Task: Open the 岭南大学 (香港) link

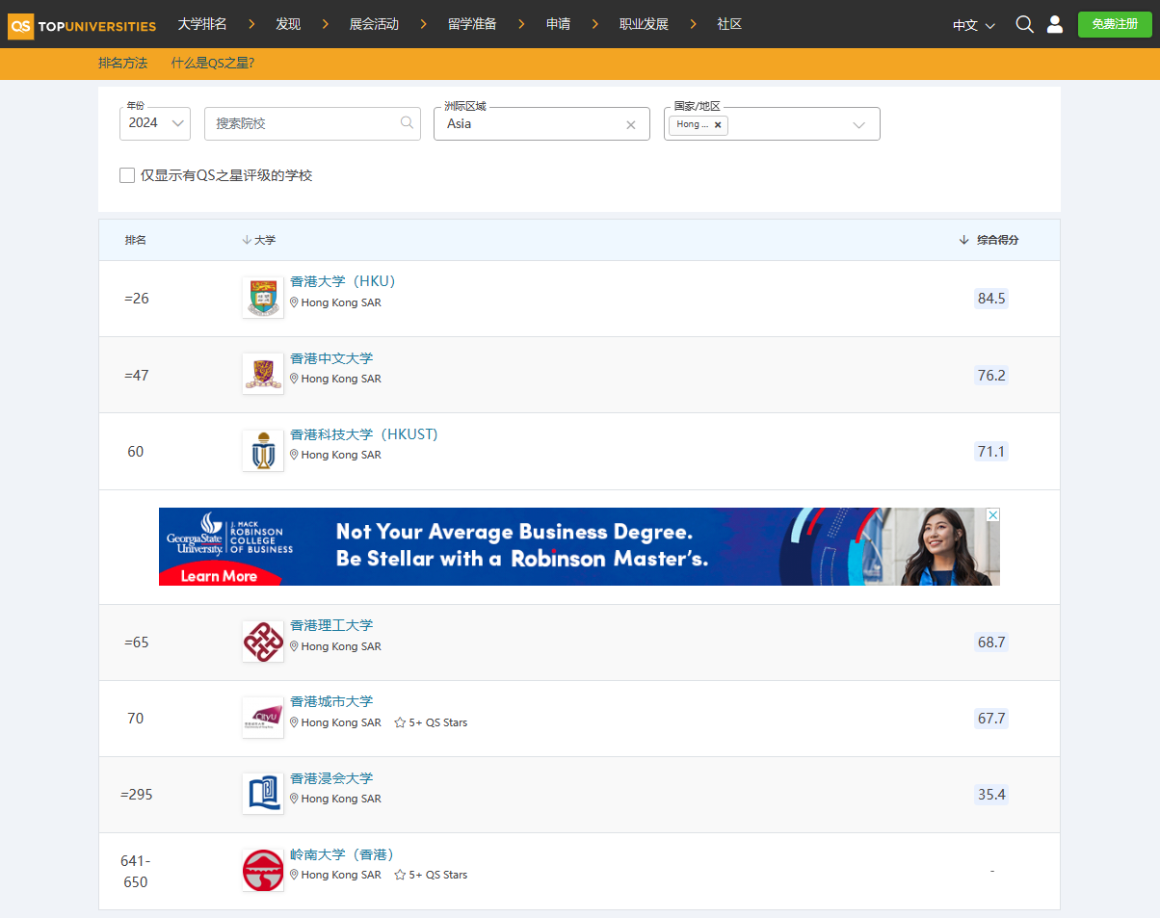Action: (343, 854)
